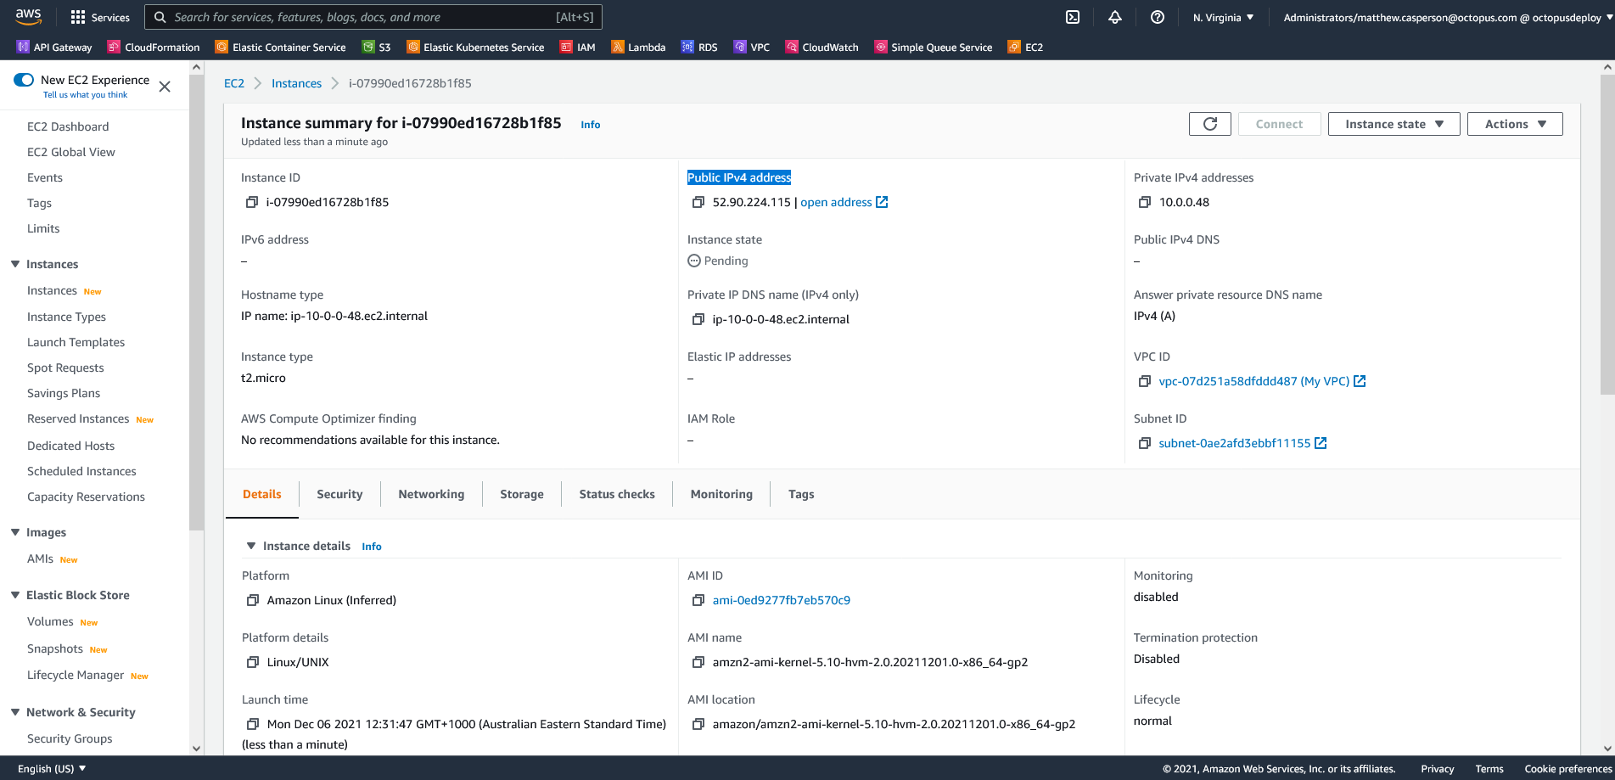Toggle off the New EC2 Experience switch
Image resolution: width=1615 pixels, height=780 pixels.
pos(23,79)
